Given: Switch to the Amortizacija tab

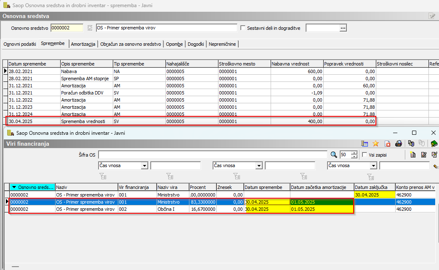Looking at the screenshot, I should coord(83,44).
